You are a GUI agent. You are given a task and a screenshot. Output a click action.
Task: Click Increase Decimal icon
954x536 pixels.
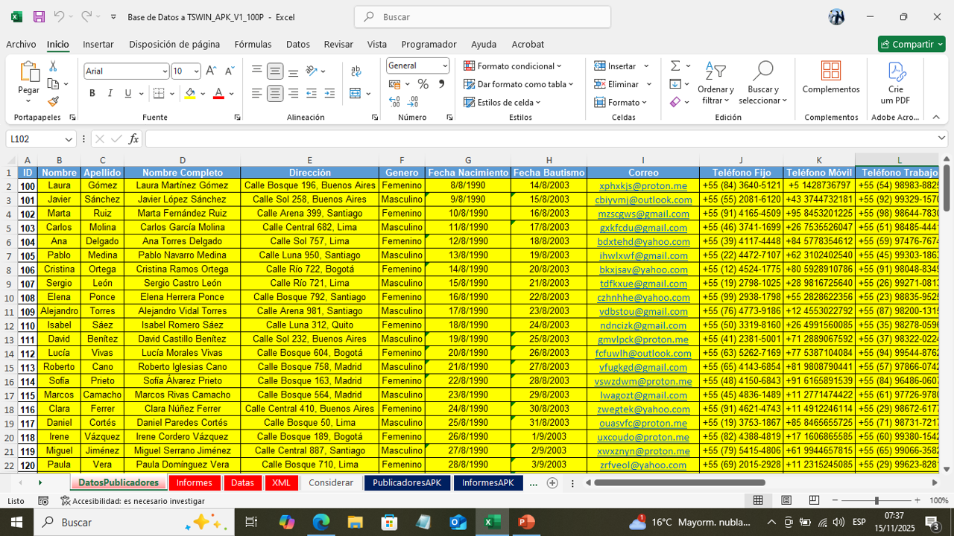click(394, 102)
